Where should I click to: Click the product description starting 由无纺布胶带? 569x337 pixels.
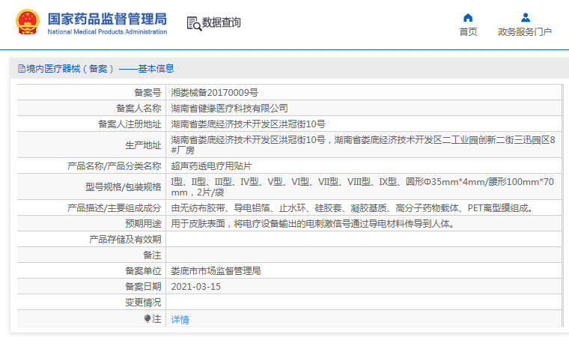353,208
